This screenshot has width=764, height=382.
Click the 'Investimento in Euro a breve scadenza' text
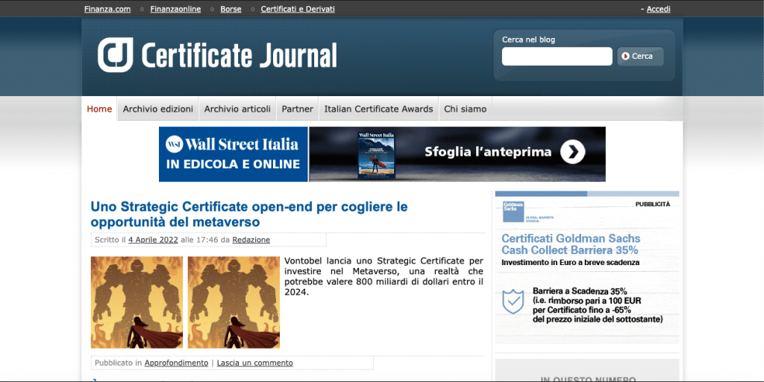click(571, 262)
